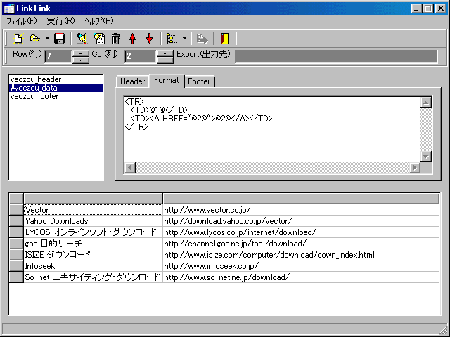Click the copy item icon left of the trash can

99,39
